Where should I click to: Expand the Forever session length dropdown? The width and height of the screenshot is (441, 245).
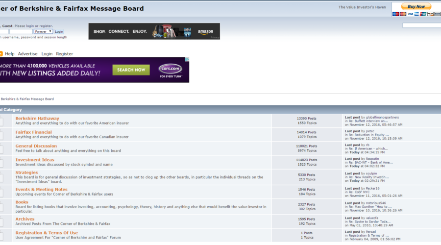pyautogui.click(x=43, y=31)
